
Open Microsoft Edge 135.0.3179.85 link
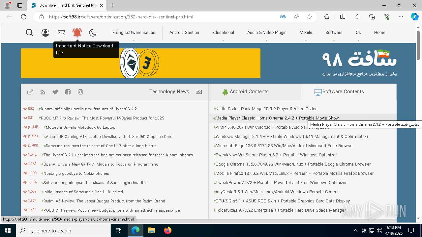(285, 146)
